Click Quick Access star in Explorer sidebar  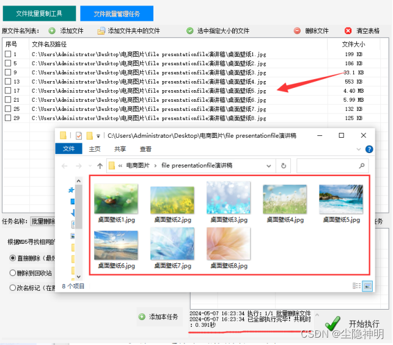(71, 190)
